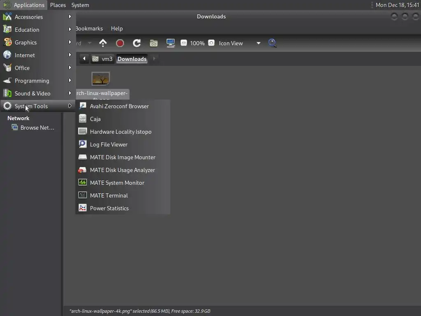Expand the Sound & Video submenu arrow
This screenshot has width=421, height=316.
[x=70, y=93]
